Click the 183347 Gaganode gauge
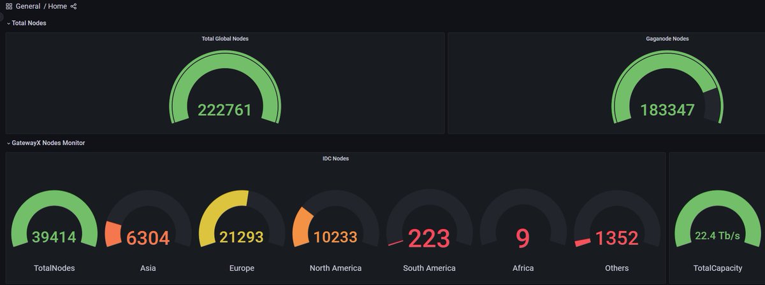The height and width of the screenshot is (285, 765). point(667,89)
